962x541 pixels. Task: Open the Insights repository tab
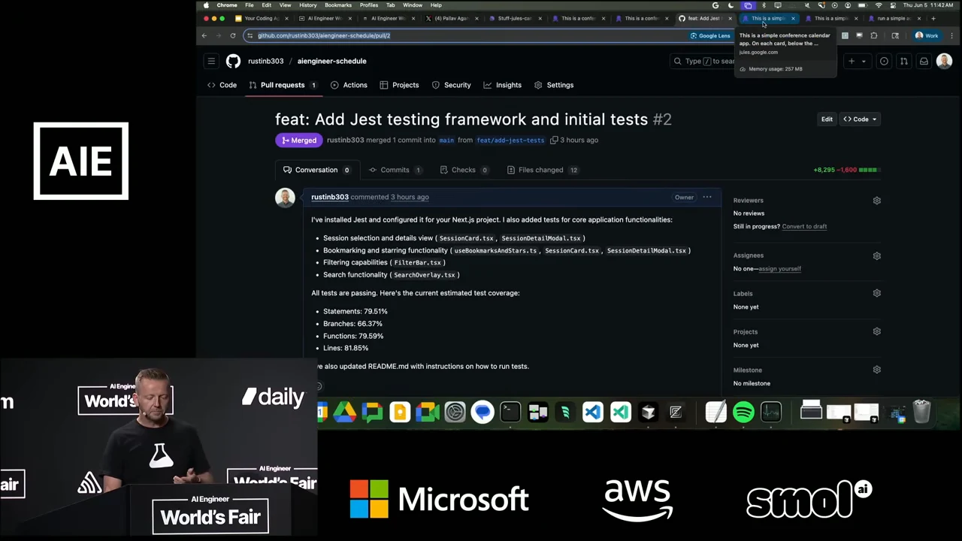tap(502, 85)
